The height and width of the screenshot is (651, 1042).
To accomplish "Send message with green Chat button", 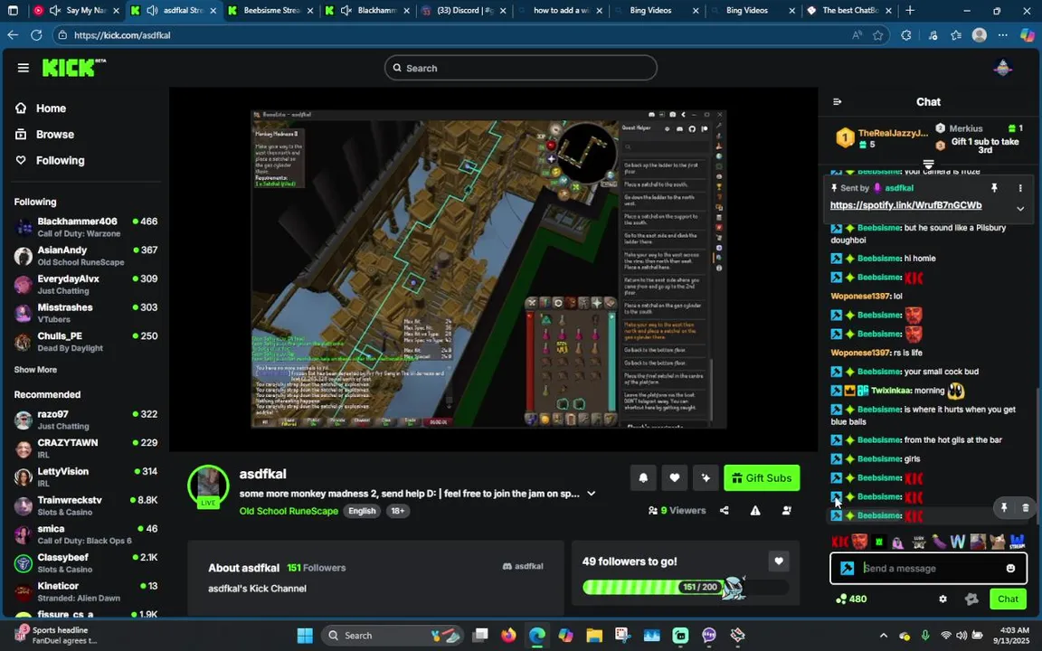I will (1008, 599).
